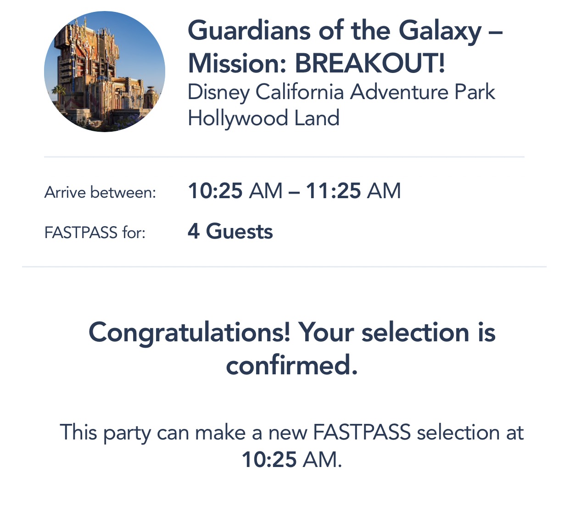Click the "FASTPASS for:" label

tap(95, 233)
